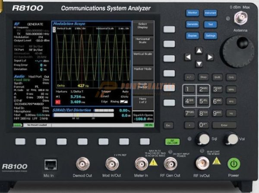Tap keypad key 5 JKL
The height and width of the screenshot is (193, 259).
[203, 101]
